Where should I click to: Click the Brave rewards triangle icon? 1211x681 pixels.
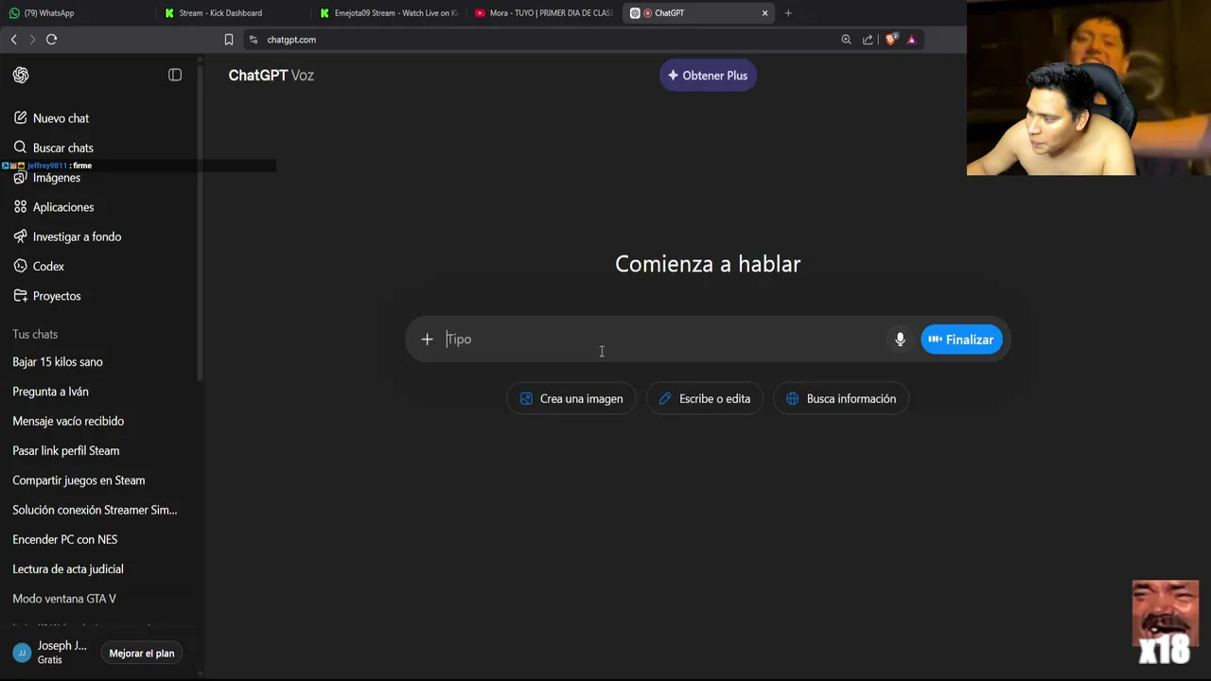pos(912,40)
